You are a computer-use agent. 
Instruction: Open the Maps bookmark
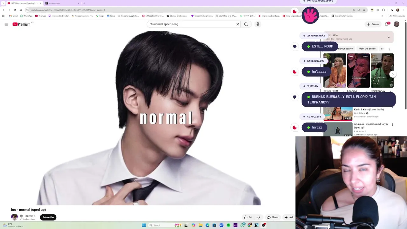(x=100, y=16)
